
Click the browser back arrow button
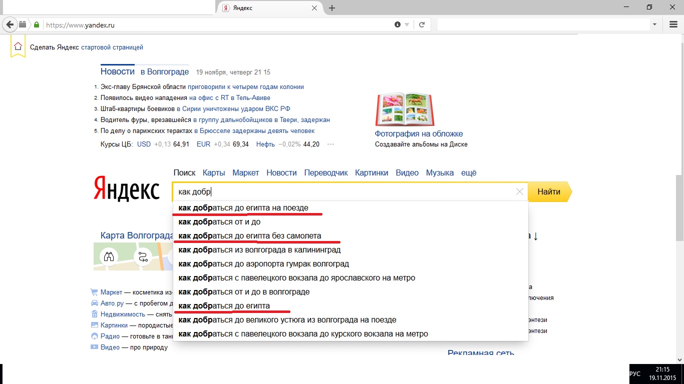[10, 24]
